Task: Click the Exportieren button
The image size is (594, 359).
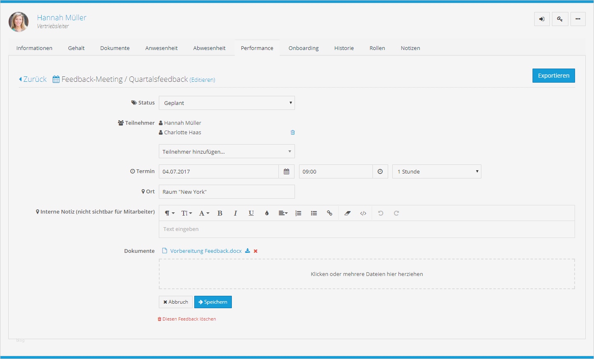Action: tap(554, 76)
